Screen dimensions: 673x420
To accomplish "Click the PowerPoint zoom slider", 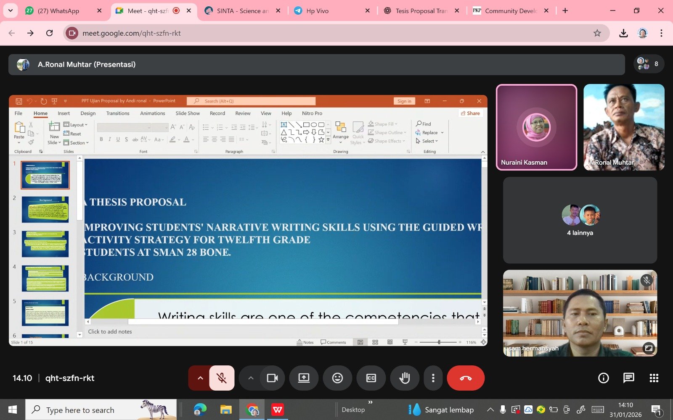I will [x=439, y=342].
